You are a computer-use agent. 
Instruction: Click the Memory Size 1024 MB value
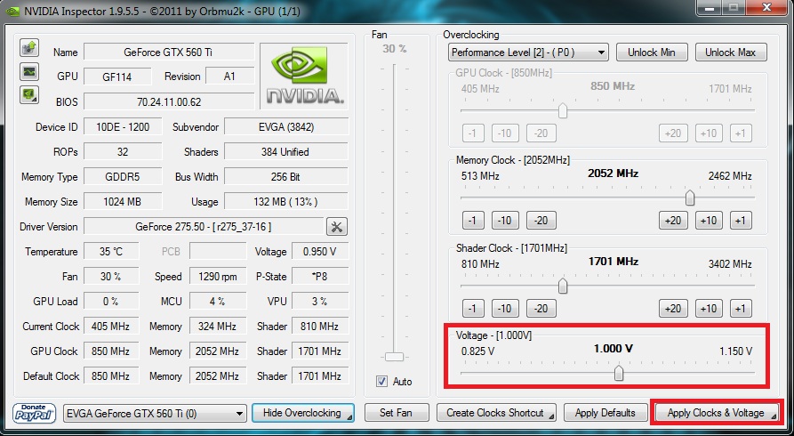123,202
